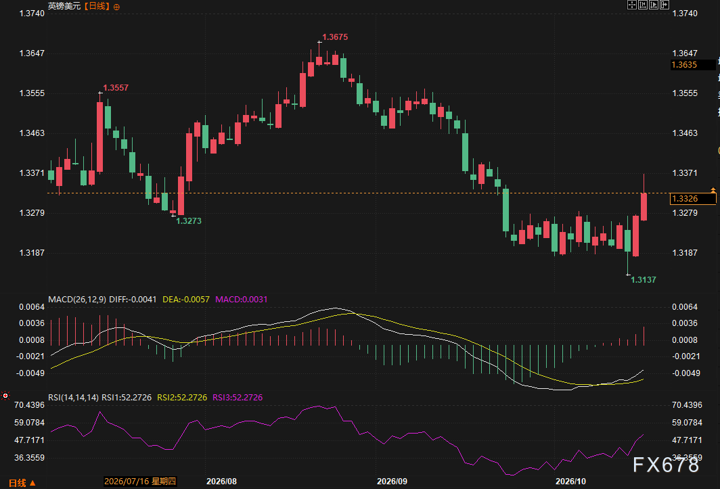Screen dimensions: 720x489
Task: Click the magenta RSI3:52.2726 value
Action: [x=238, y=398]
